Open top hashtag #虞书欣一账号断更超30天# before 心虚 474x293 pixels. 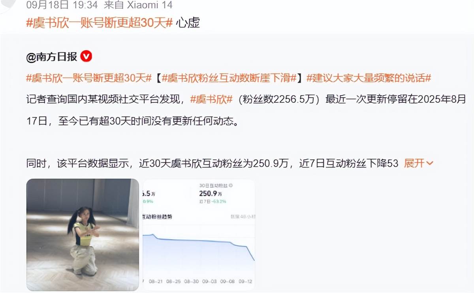[x=100, y=22]
